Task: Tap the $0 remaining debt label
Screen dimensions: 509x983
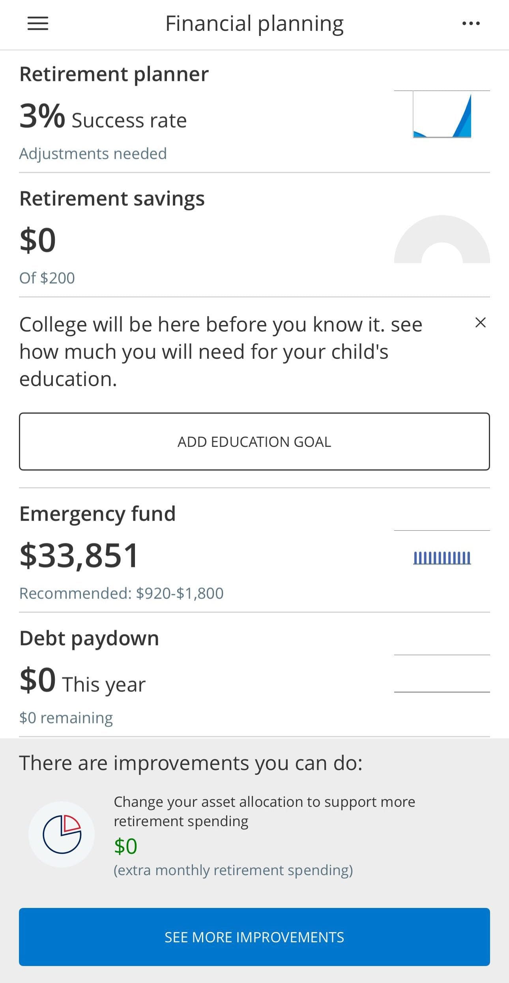Action: pos(66,717)
